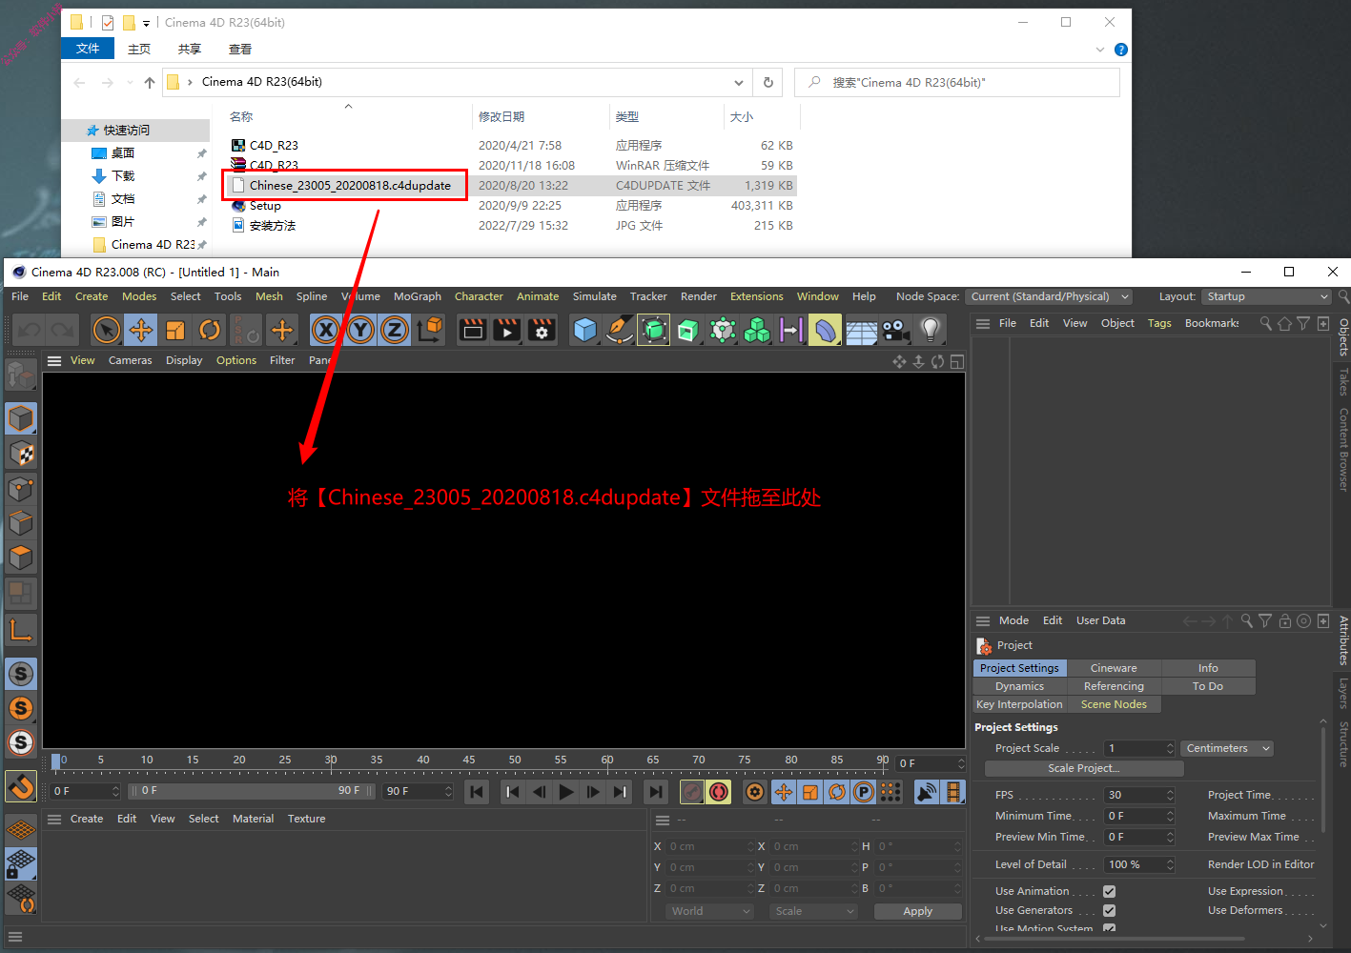Add a Subdivision Surface generator
The width and height of the screenshot is (1351, 953).
pos(653,331)
